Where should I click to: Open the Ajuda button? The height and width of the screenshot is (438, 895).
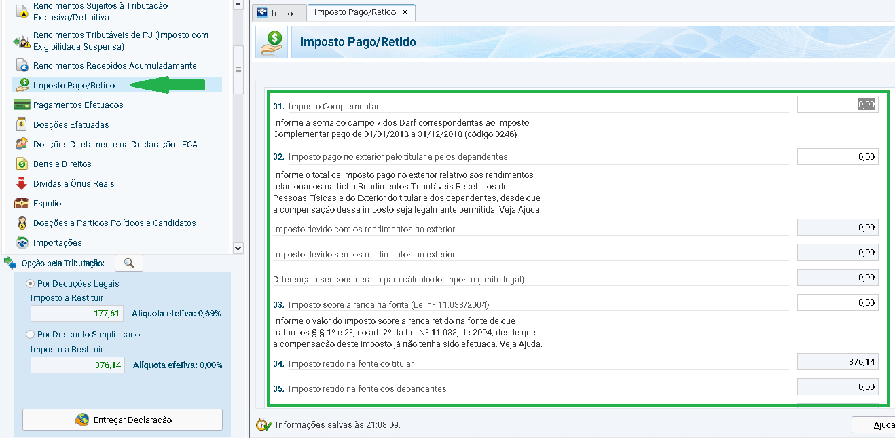876,425
